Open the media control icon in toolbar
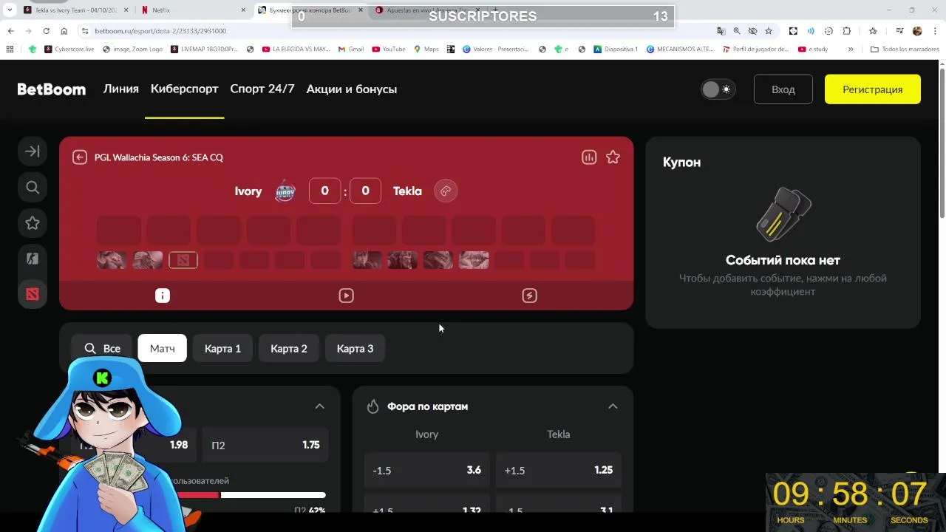 pyautogui.click(x=899, y=31)
